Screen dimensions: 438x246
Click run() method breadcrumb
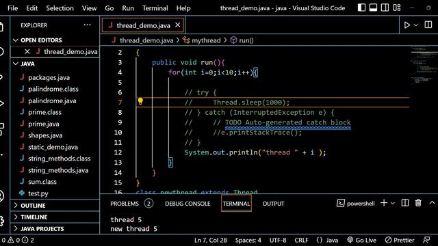246,40
